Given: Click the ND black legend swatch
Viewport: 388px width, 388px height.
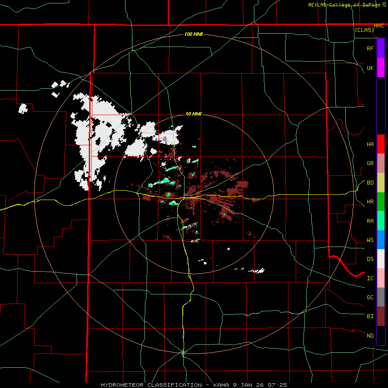Looking at the screenshot, I should (381, 335).
